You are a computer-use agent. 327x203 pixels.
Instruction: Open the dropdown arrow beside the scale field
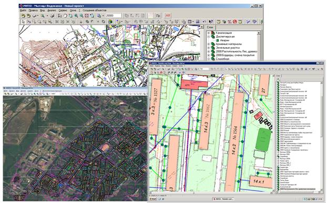(x=103, y=16)
